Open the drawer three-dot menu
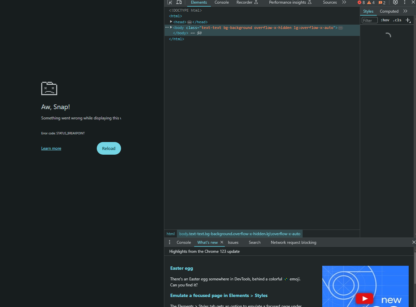The width and height of the screenshot is (416, 307). point(170,242)
